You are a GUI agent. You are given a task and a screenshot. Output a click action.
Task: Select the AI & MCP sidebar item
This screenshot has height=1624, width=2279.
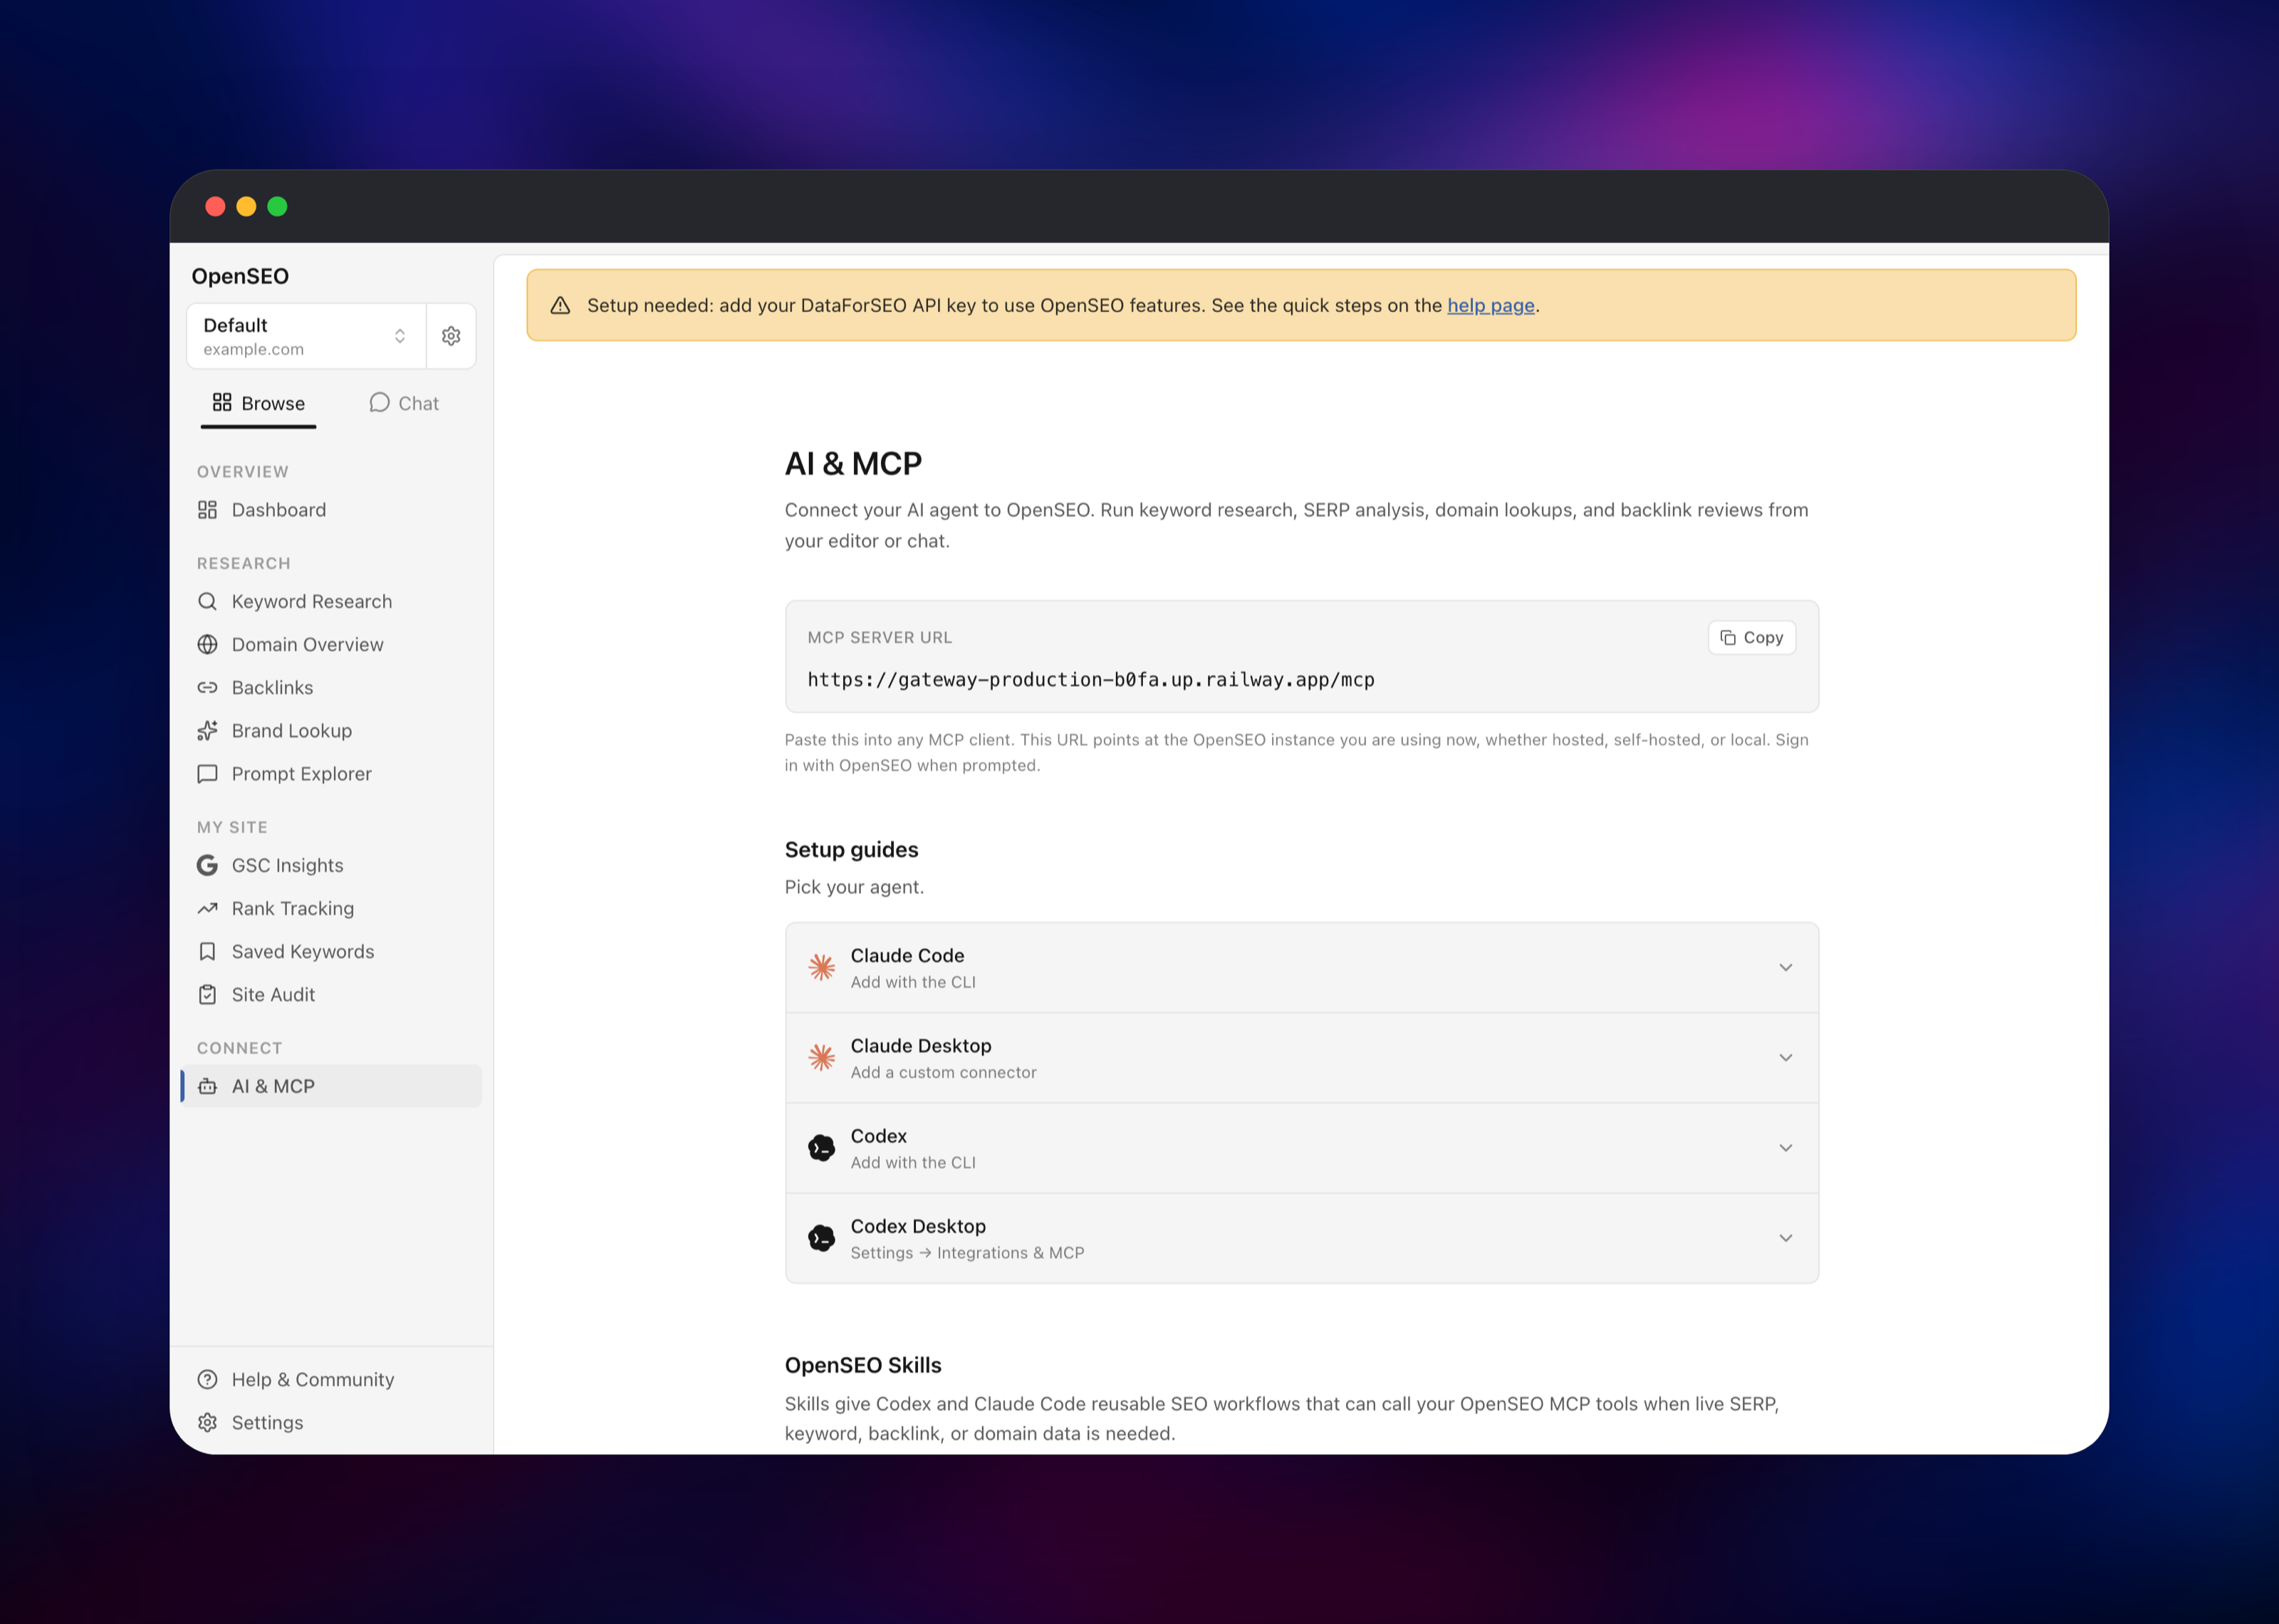coord(331,1086)
